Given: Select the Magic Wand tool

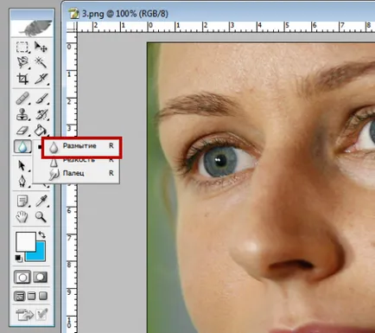Looking at the screenshot, I should [41, 62].
